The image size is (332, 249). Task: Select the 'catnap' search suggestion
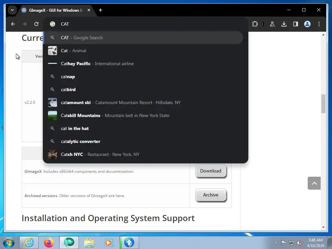[143, 77]
